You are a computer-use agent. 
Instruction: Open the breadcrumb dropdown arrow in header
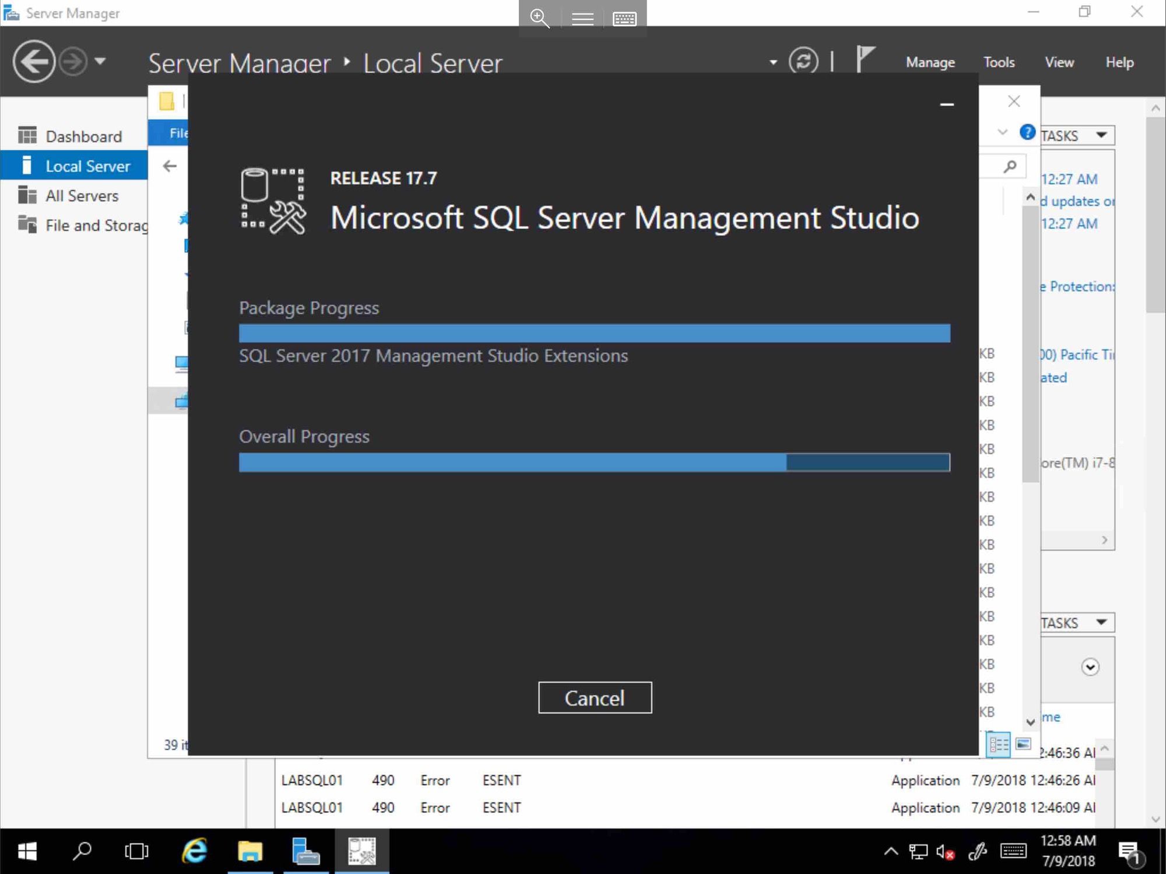[773, 62]
